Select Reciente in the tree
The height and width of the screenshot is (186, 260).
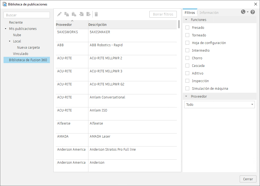[x=16, y=23]
